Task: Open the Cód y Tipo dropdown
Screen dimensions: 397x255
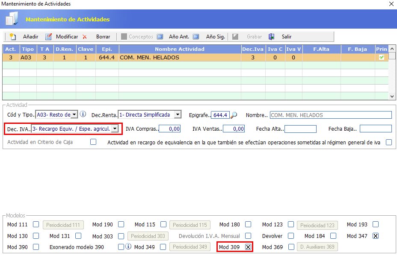Action: coord(74,114)
